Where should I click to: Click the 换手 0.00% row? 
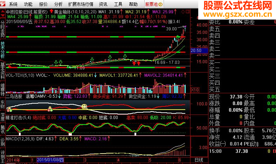226,131
